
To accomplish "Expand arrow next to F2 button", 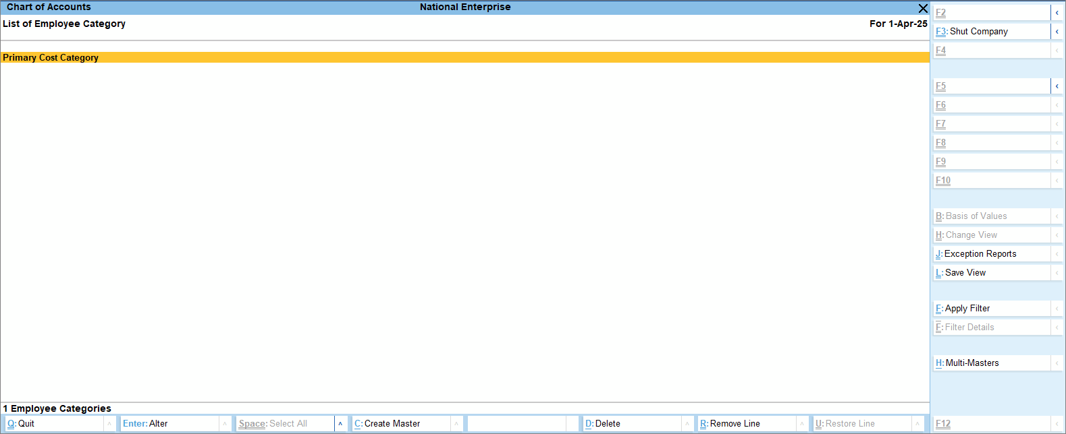I will point(1057,13).
